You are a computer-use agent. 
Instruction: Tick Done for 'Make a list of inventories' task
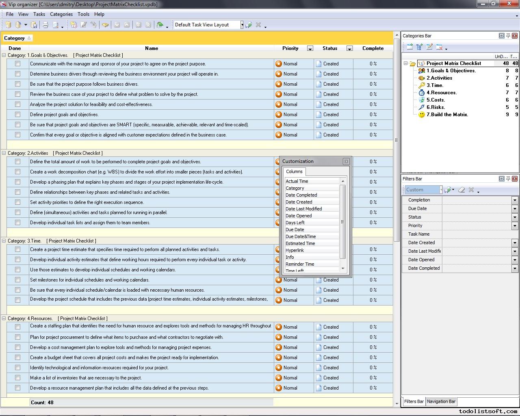click(17, 378)
